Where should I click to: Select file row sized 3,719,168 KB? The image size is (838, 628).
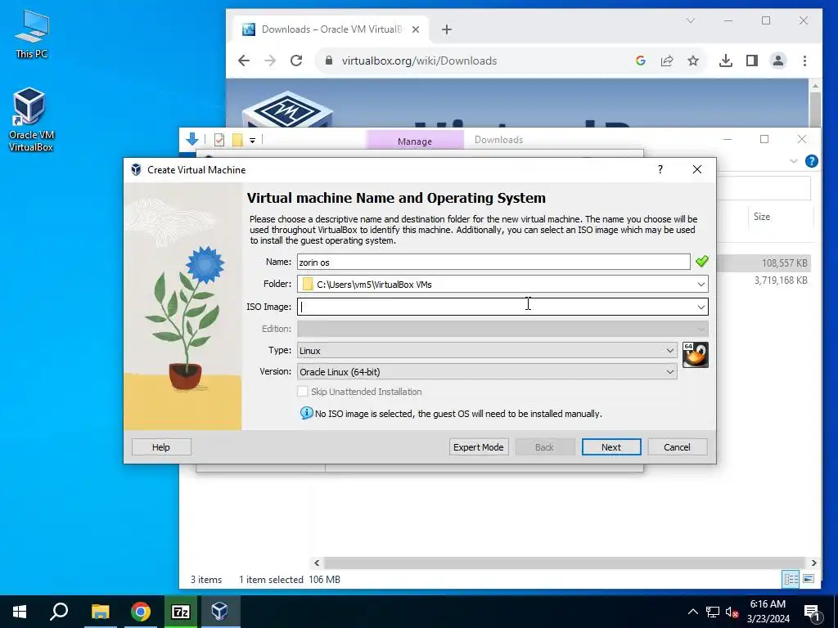(x=764, y=280)
